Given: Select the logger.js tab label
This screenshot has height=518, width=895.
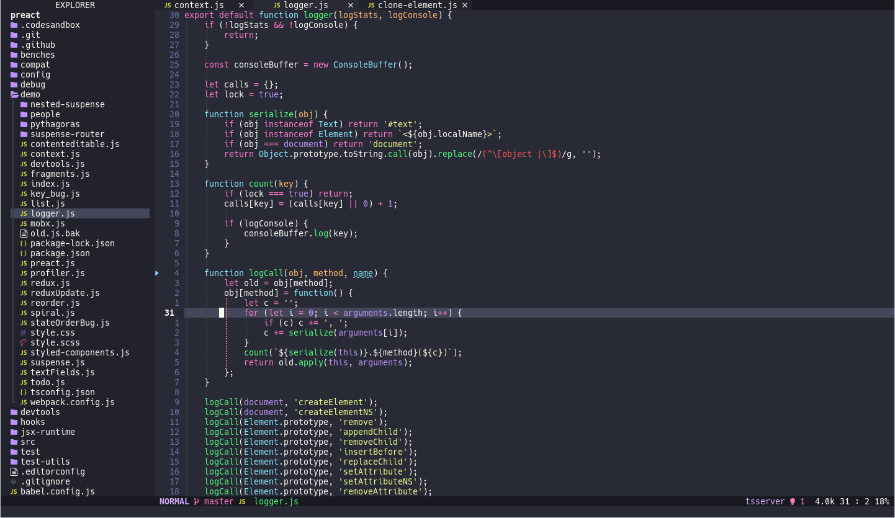Looking at the screenshot, I should (x=306, y=5).
